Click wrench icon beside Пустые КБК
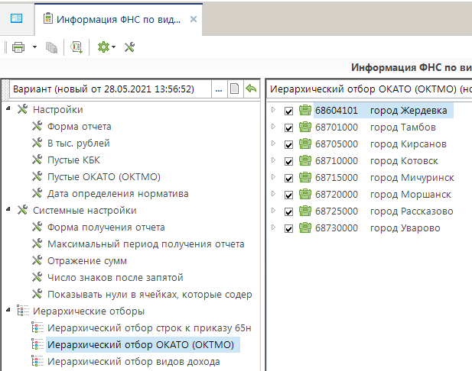 (x=37, y=160)
